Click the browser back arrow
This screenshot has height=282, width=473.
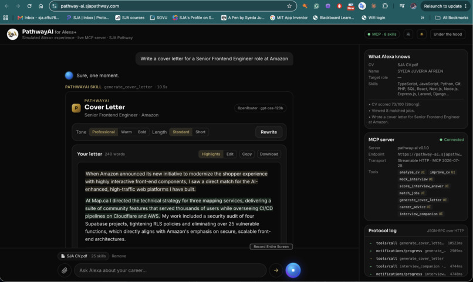pyautogui.click(x=6, y=6)
